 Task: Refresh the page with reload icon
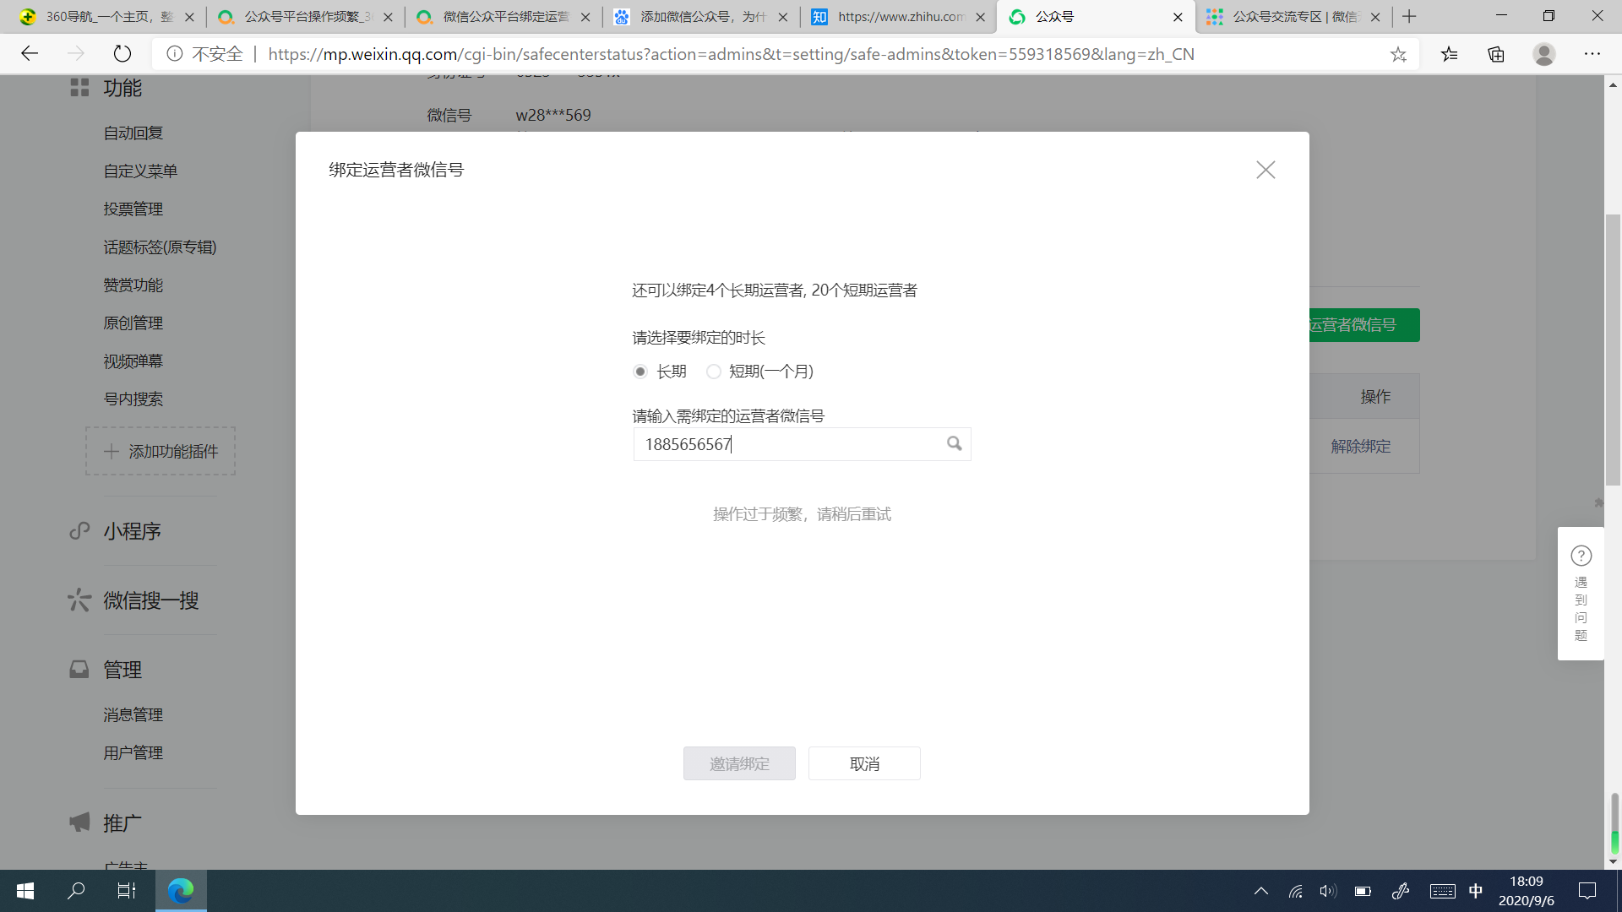click(122, 54)
